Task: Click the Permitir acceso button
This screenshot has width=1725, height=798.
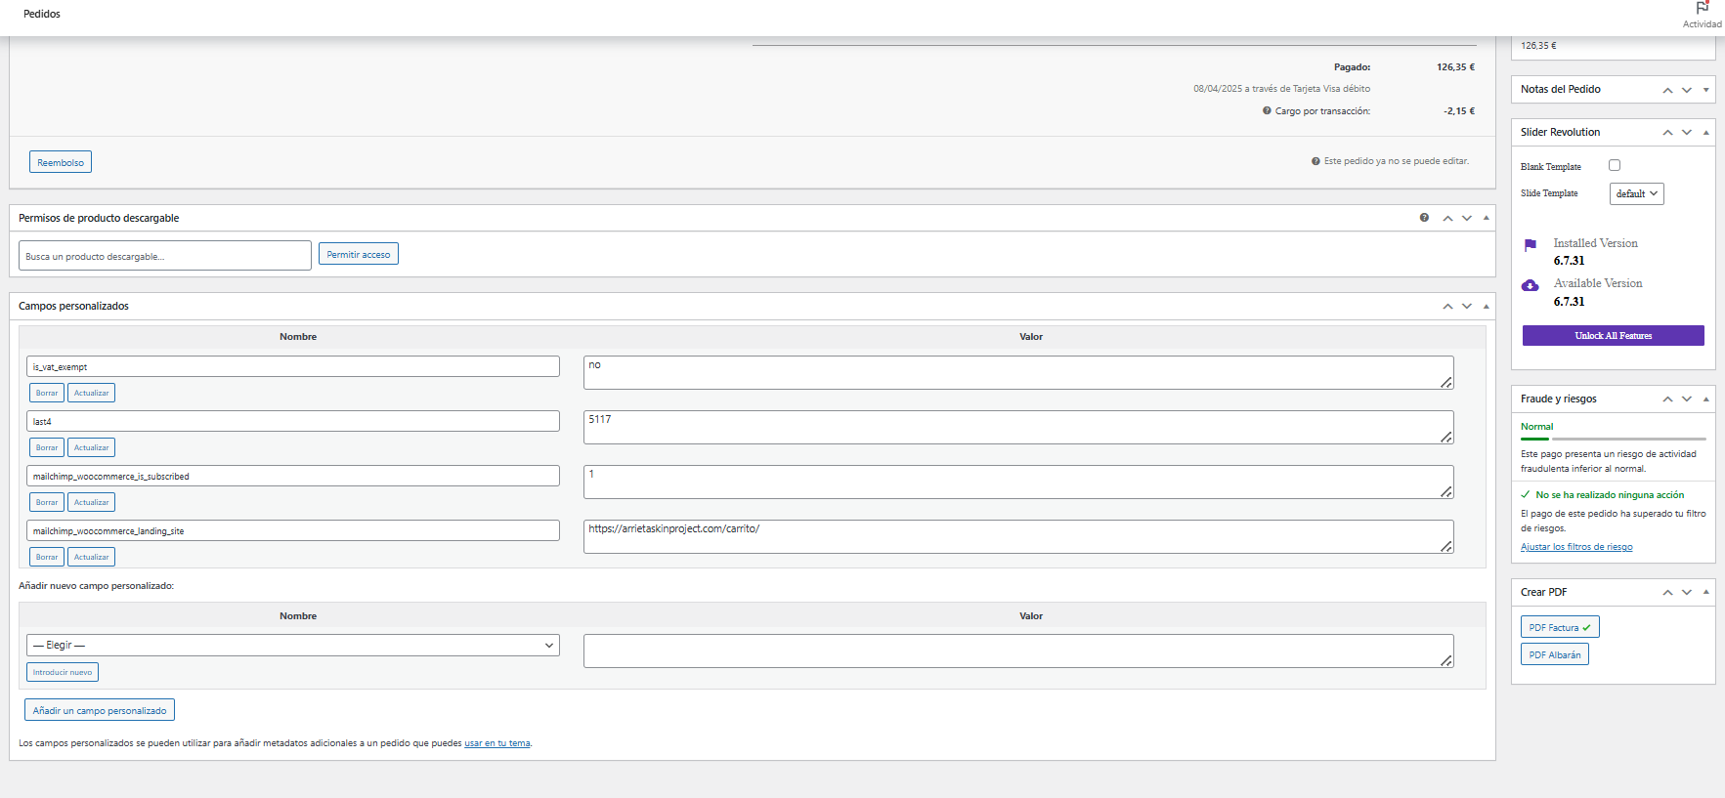Action: tap(359, 254)
